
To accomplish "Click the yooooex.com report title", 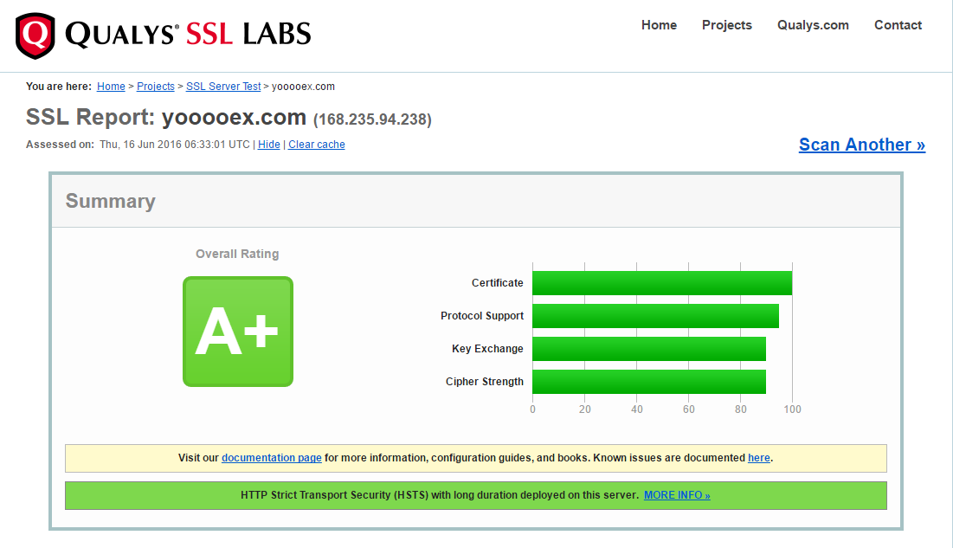I will pyautogui.click(x=235, y=116).
